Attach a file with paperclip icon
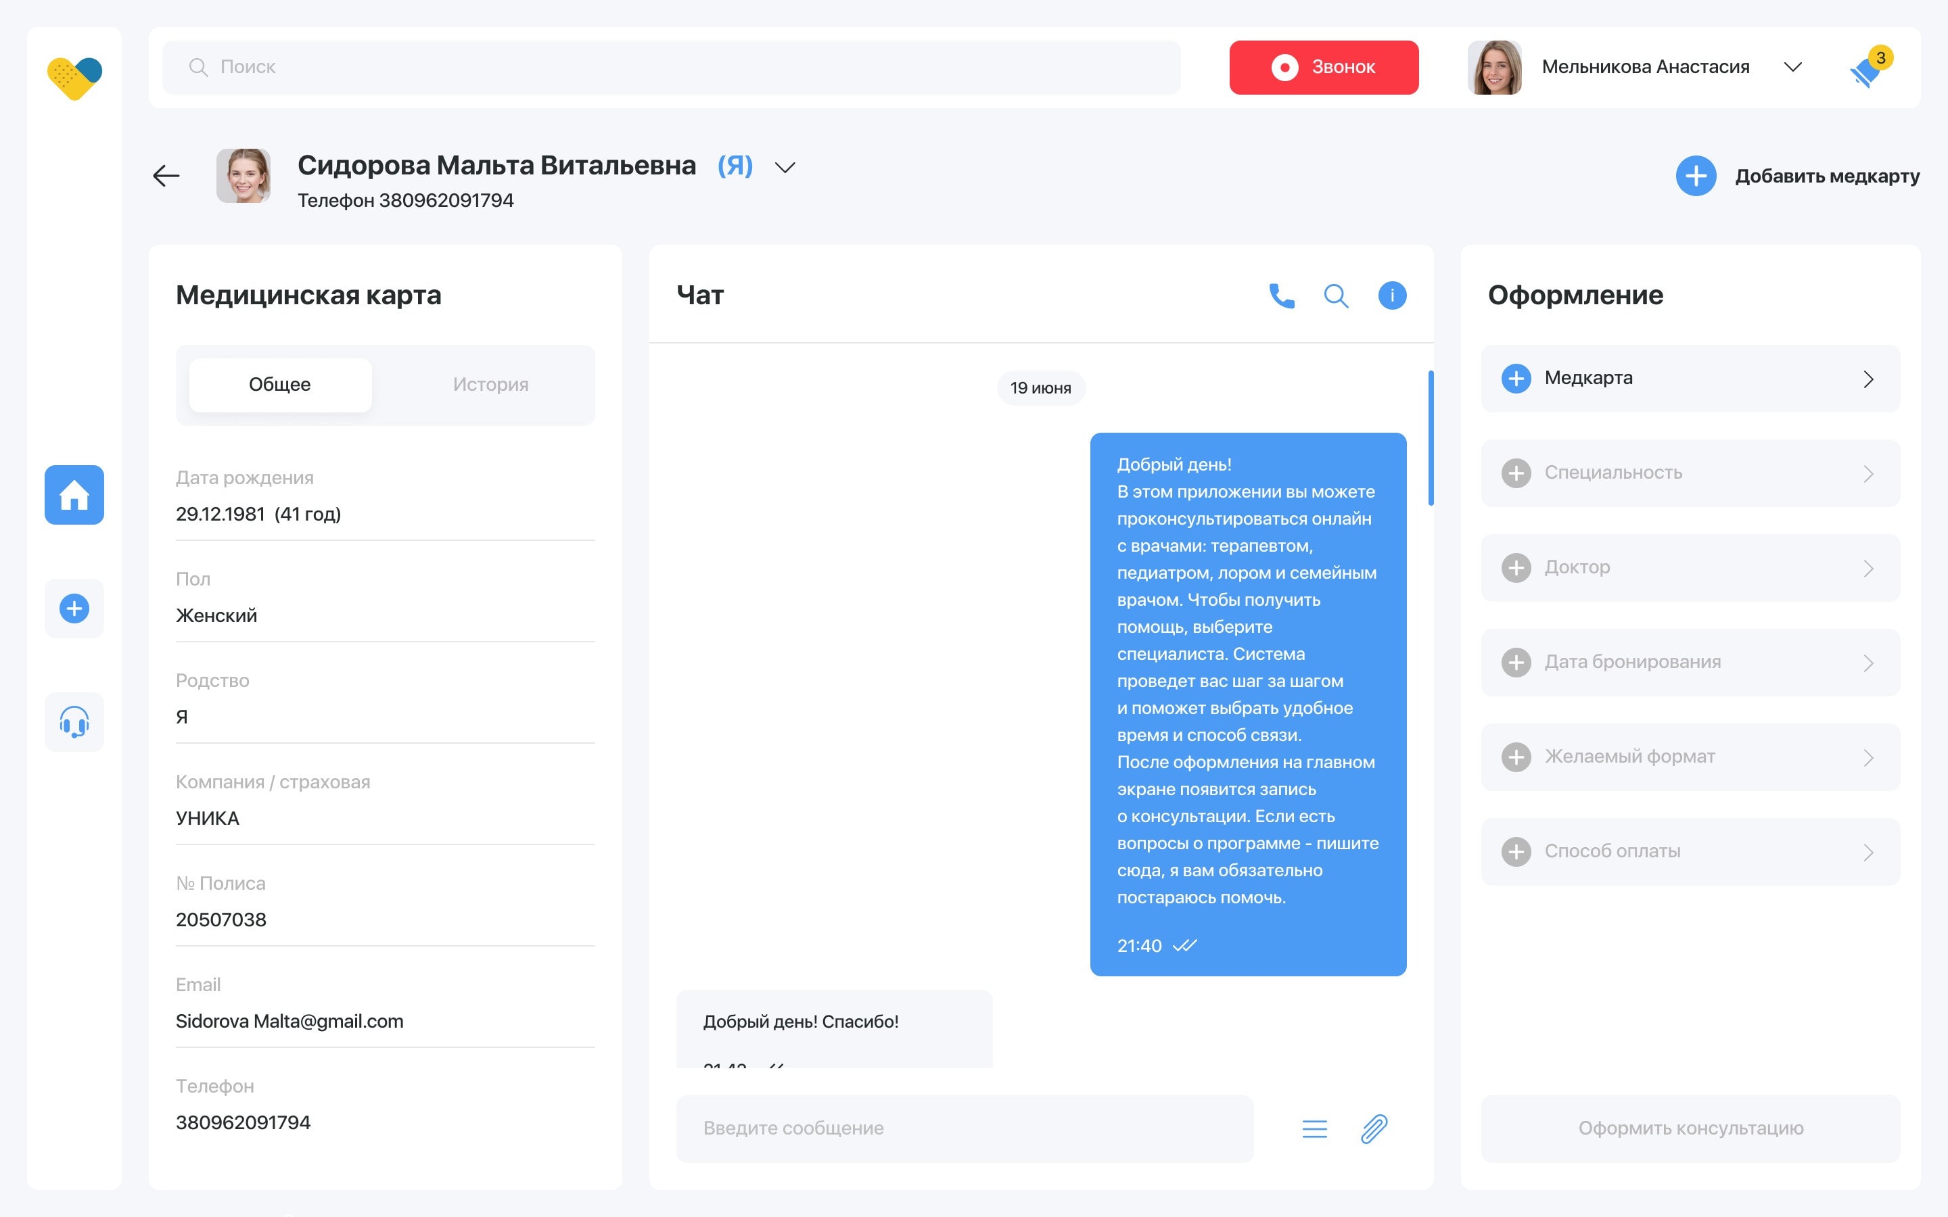This screenshot has height=1217, width=1948. point(1374,1128)
